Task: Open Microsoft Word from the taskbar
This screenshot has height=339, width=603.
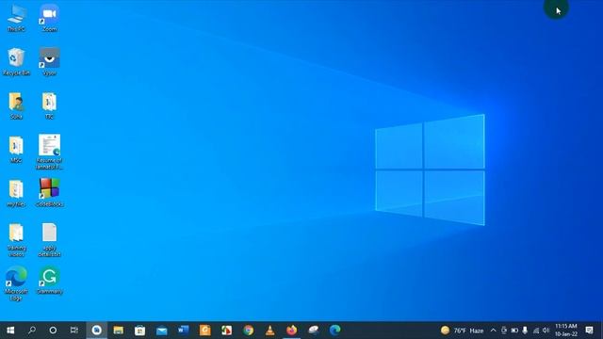Action: point(183,331)
